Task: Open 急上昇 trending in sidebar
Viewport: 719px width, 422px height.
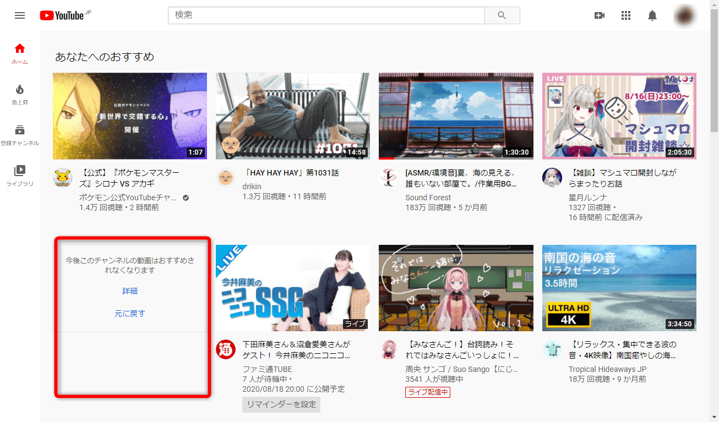Action: point(20,94)
